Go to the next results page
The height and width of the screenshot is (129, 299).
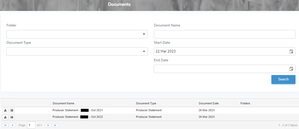click(x=48, y=125)
